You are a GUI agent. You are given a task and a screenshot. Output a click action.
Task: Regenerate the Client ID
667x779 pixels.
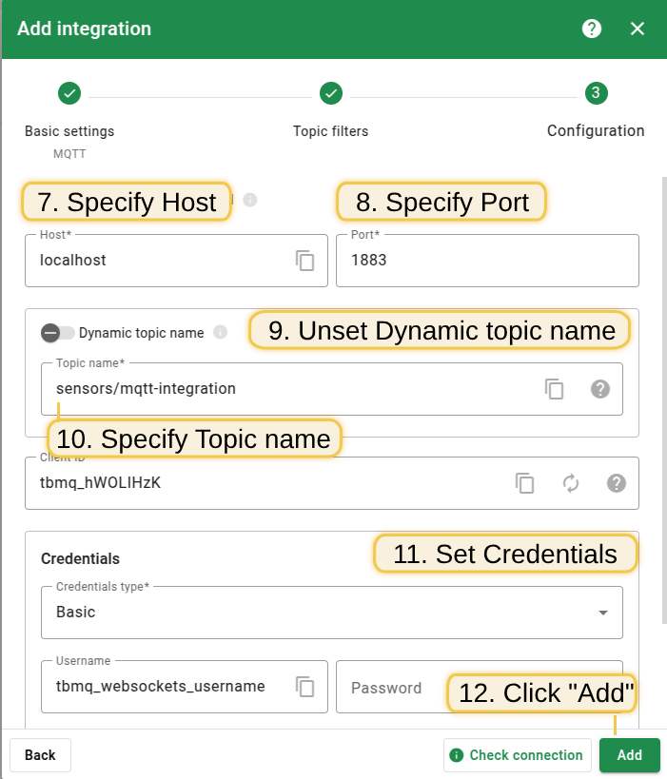click(571, 483)
